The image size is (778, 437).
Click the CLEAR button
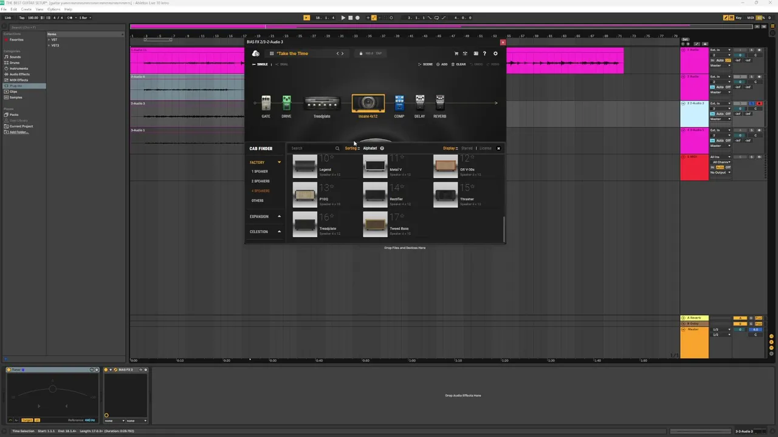pos(458,64)
